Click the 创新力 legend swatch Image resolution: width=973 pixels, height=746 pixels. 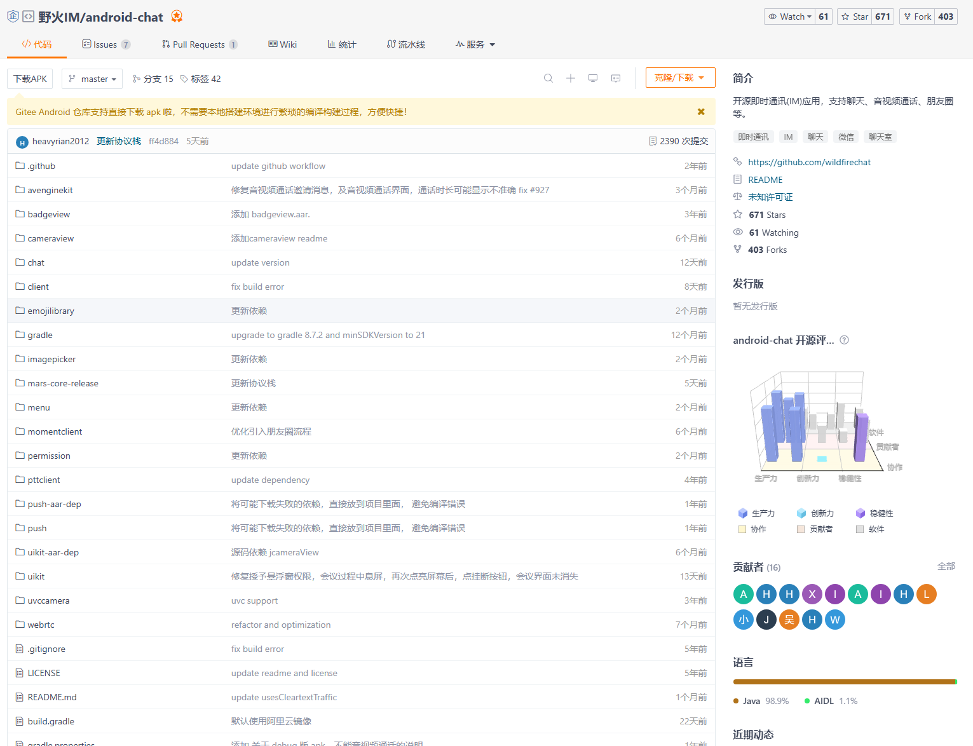point(801,513)
